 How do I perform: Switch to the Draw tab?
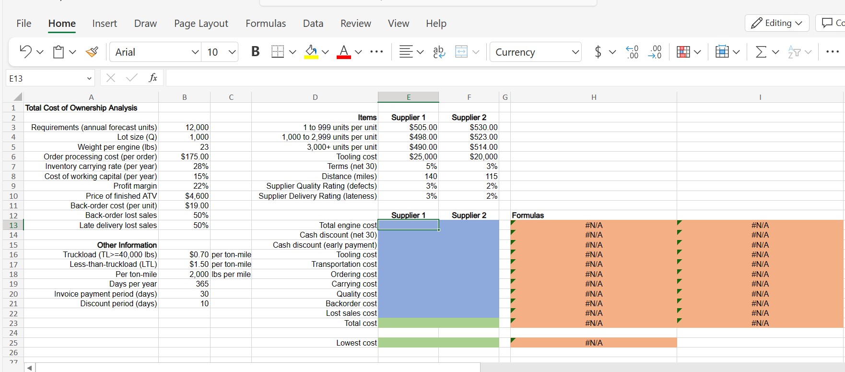pyautogui.click(x=145, y=24)
